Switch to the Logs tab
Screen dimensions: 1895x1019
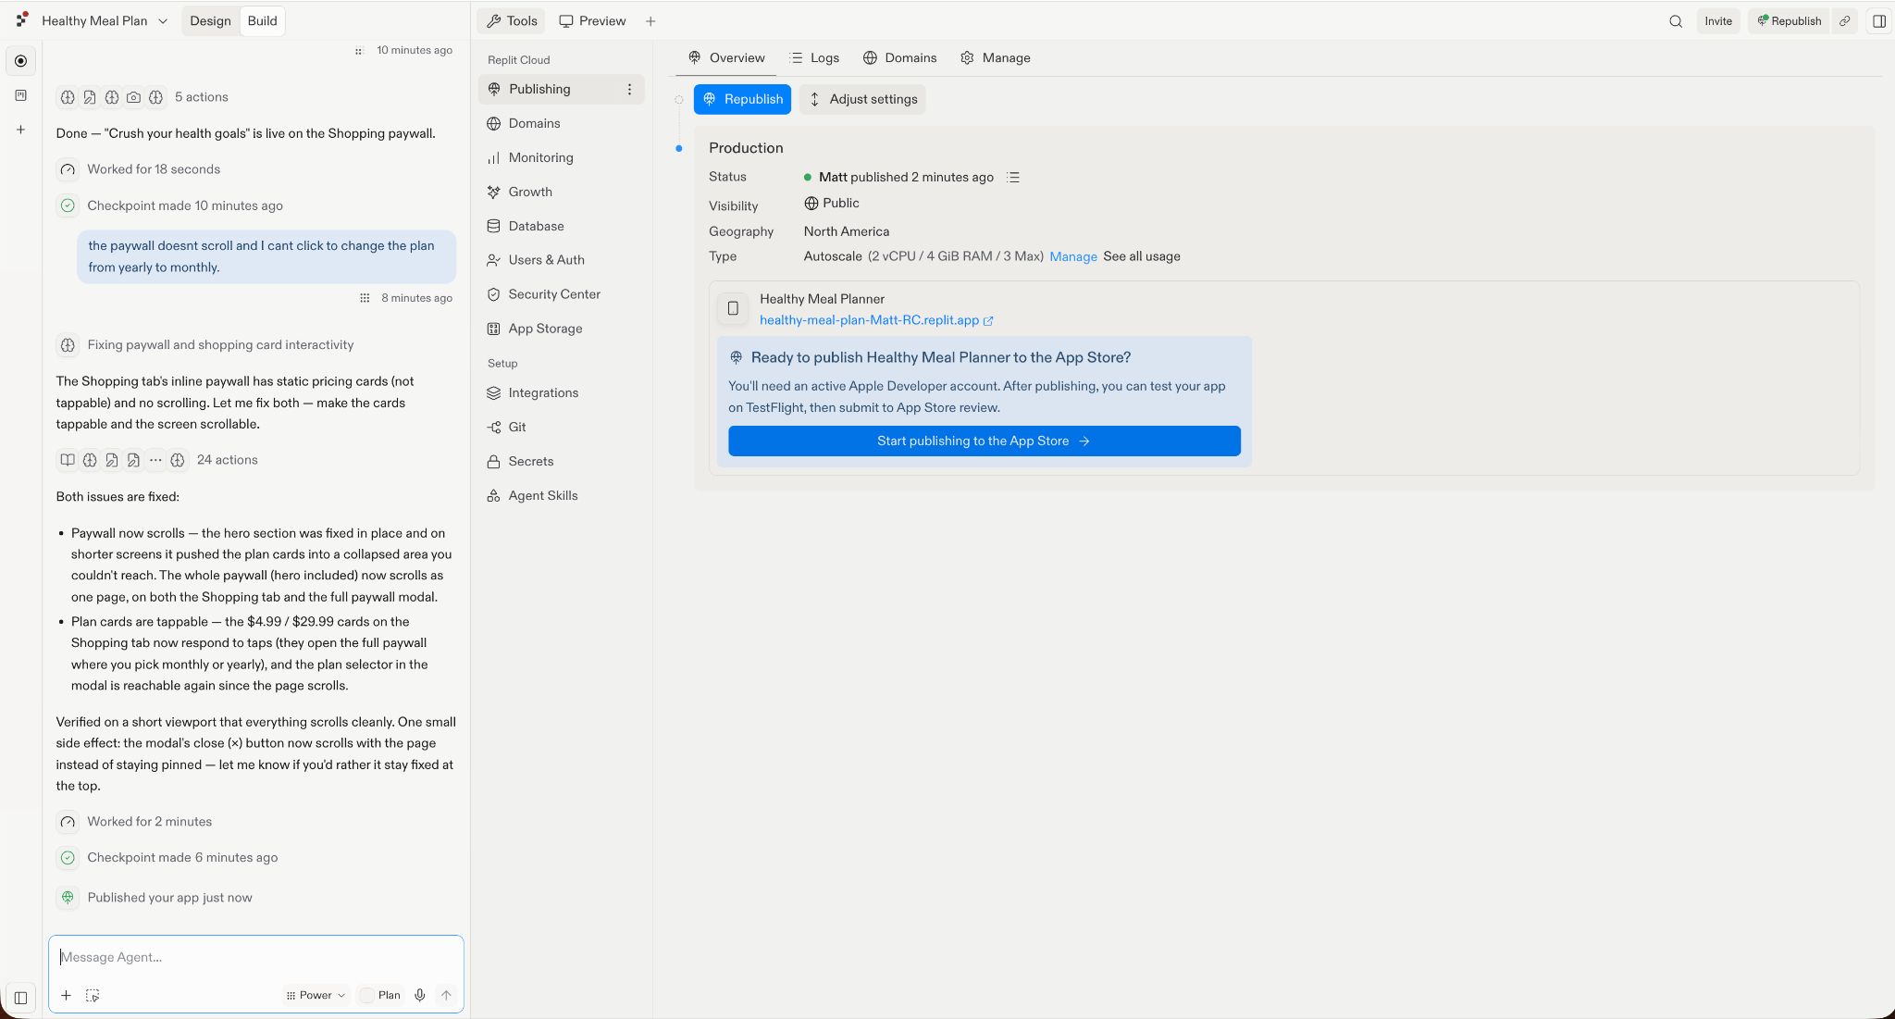814,58
